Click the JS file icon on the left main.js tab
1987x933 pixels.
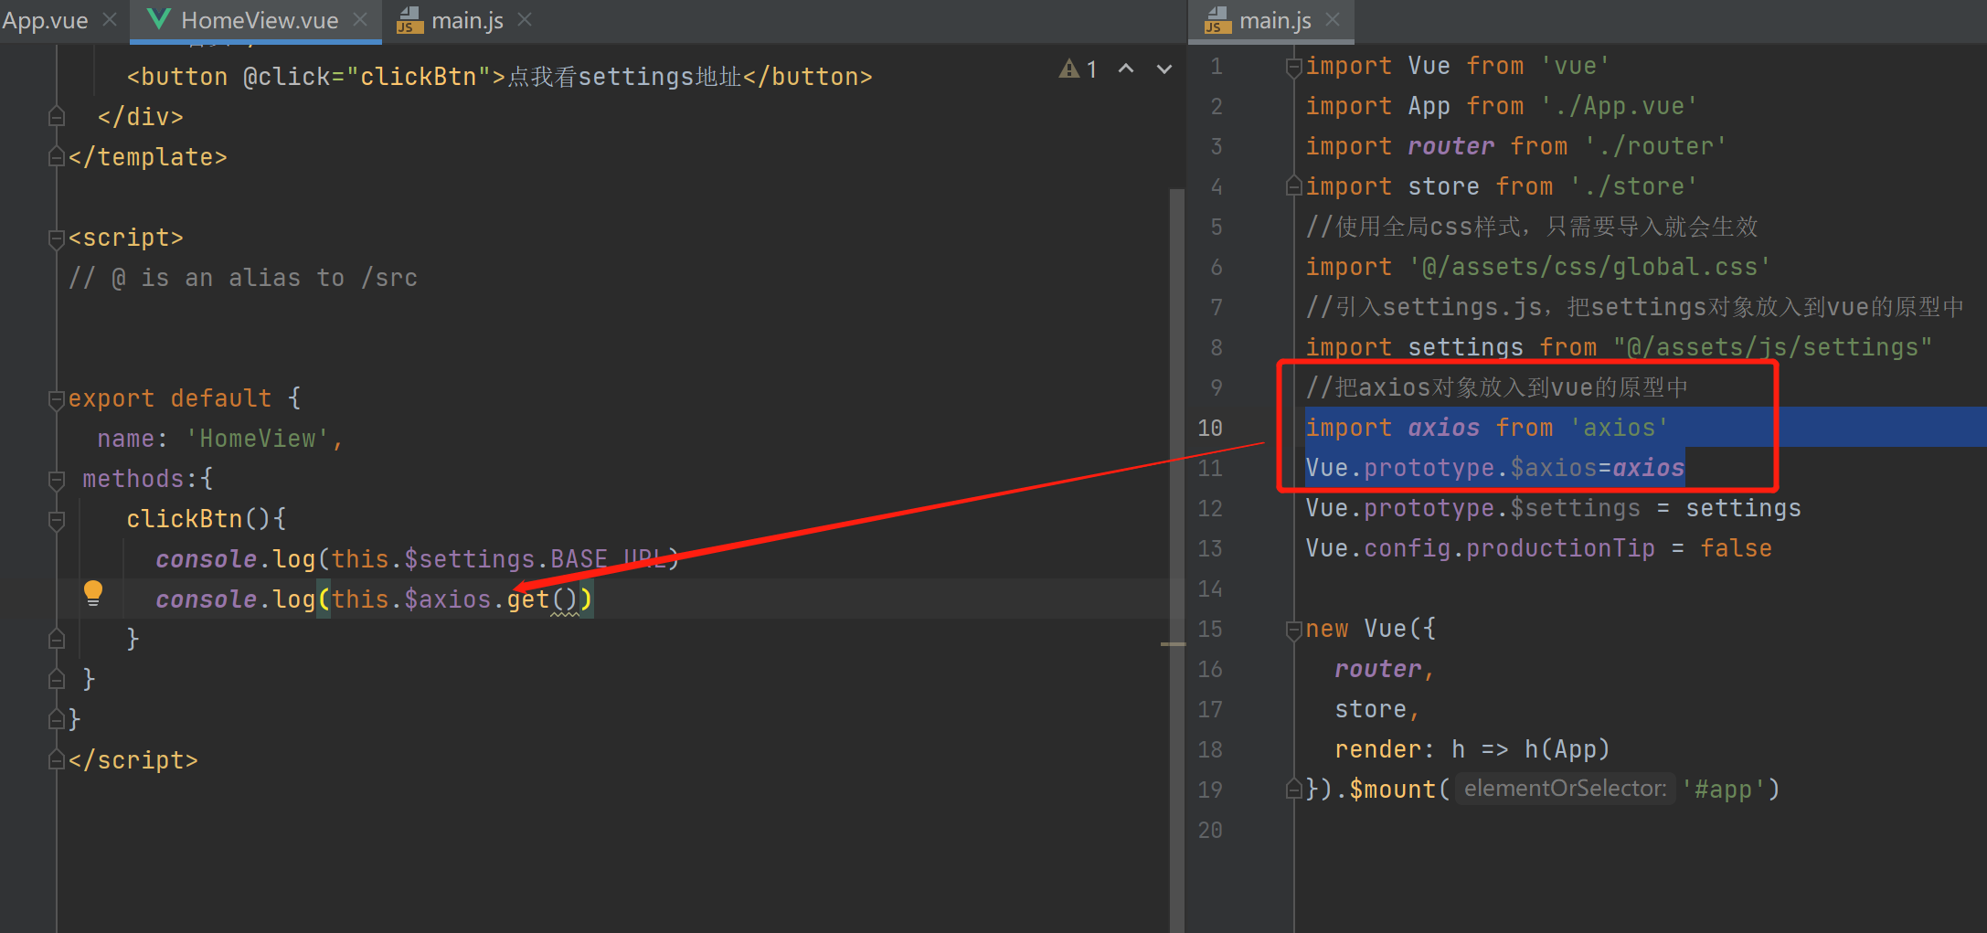tap(409, 20)
